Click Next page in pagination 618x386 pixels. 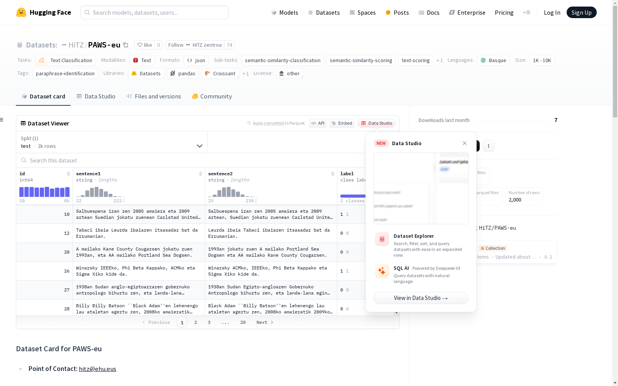(x=265, y=322)
